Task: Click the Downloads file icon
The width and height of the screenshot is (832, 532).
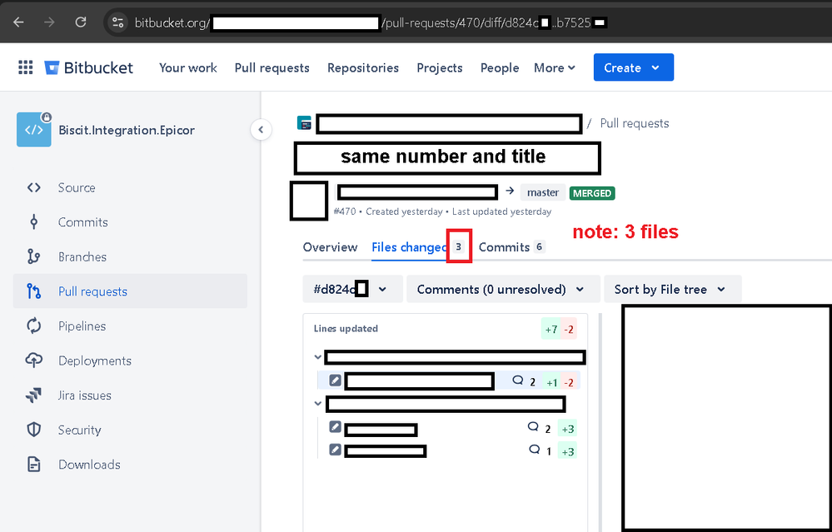Action: pos(34,464)
